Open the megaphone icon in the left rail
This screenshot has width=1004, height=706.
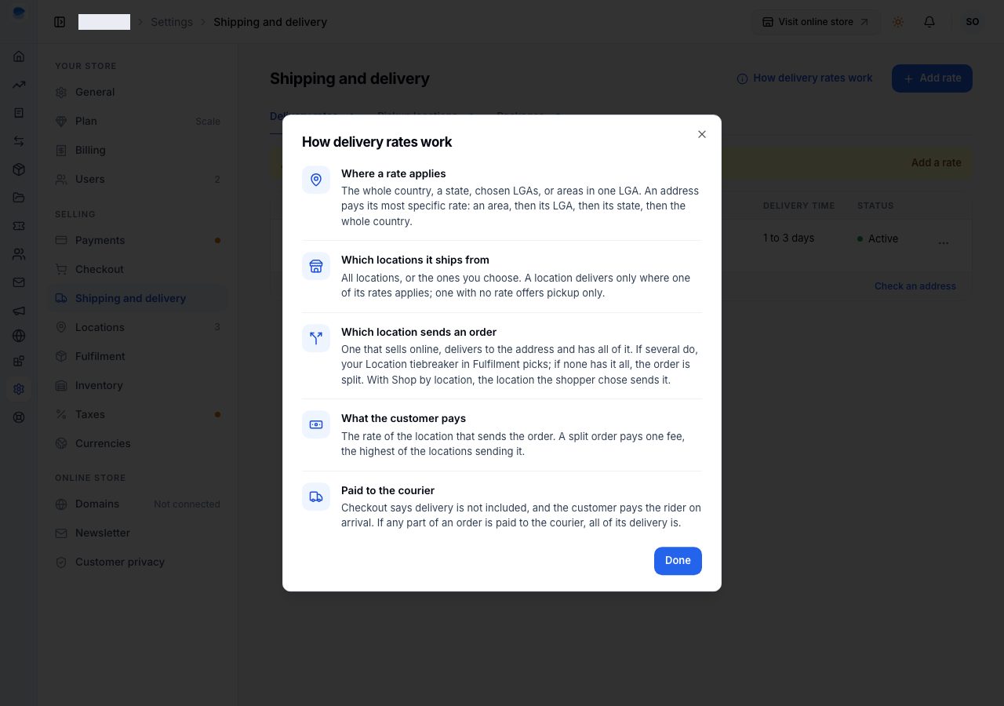coord(19,311)
